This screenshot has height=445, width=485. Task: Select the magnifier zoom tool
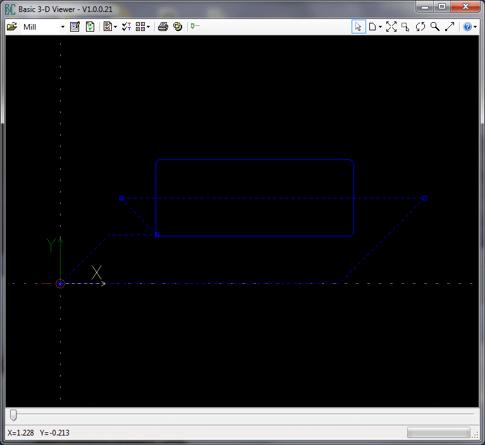435,27
